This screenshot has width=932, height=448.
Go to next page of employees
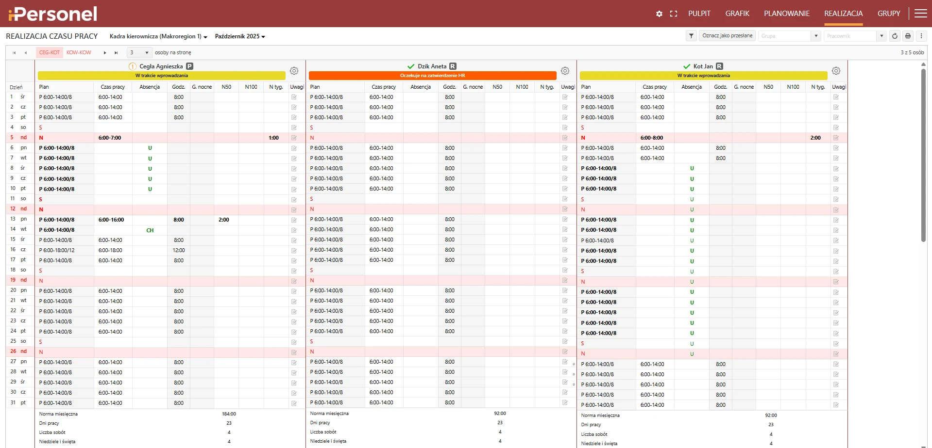coord(105,52)
